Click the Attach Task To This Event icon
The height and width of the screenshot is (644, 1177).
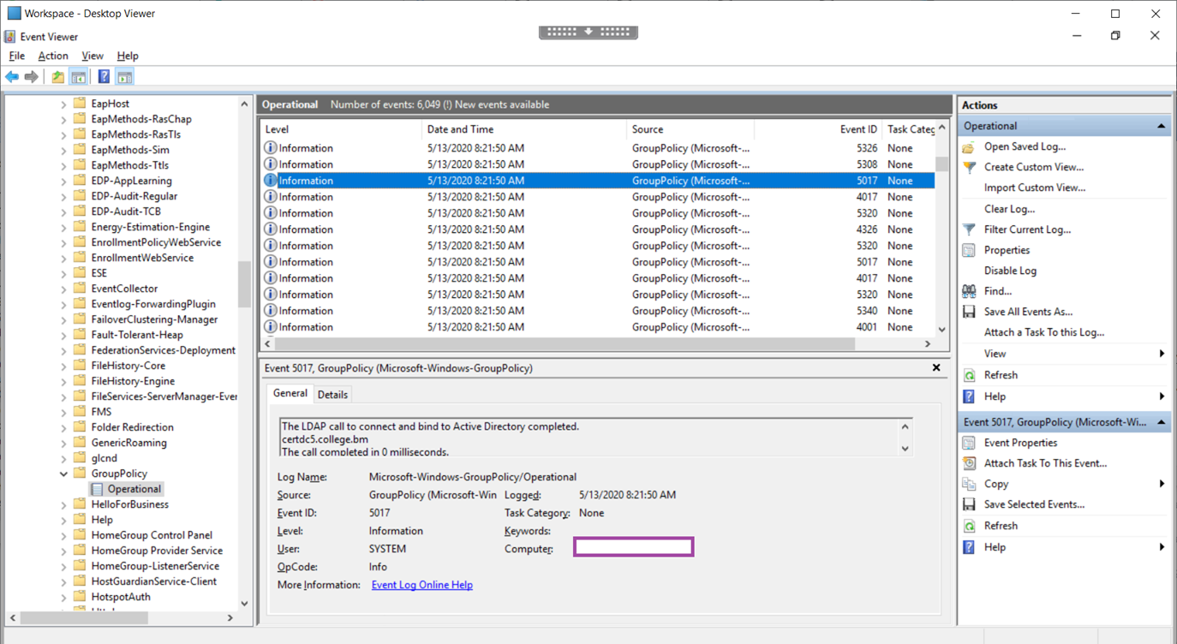969,463
